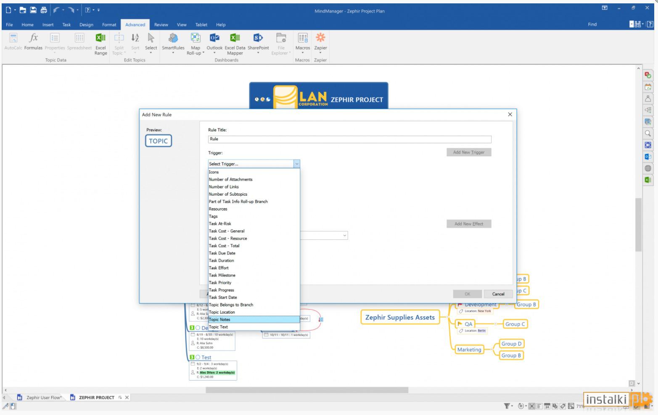
Task: Expand the Map Roll-up dropdown arrow
Action: tap(203, 53)
